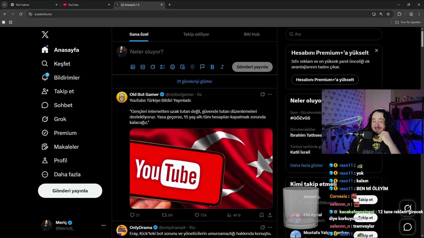Open Grok icon on Old But Gamer post

(x=263, y=94)
